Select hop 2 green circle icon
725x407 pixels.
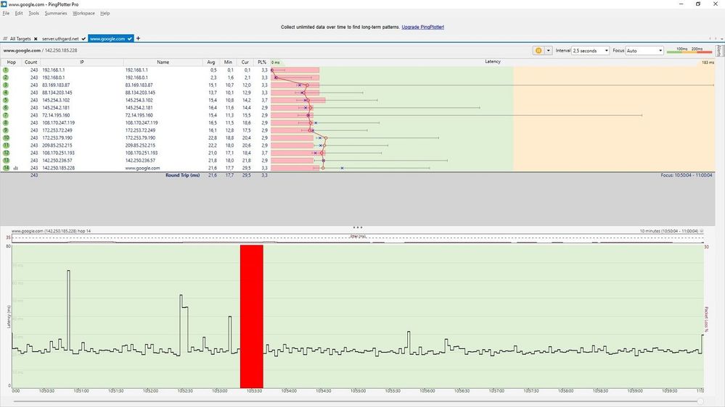tap(6, 77)
